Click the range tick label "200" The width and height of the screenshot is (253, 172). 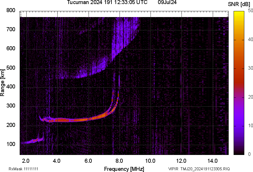tap(11, 125)
